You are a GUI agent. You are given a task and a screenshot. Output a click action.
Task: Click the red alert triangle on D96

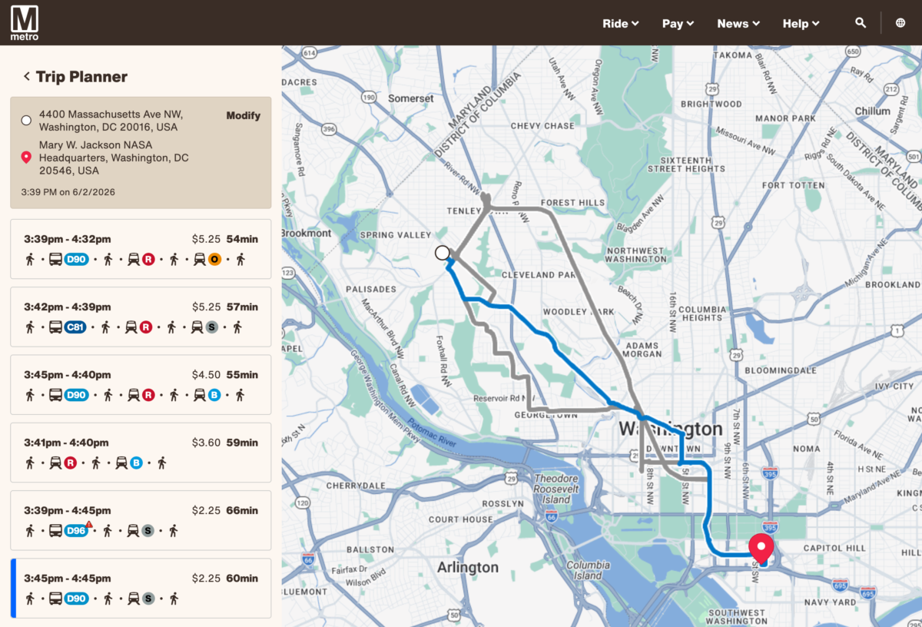[x=89, y=525]
